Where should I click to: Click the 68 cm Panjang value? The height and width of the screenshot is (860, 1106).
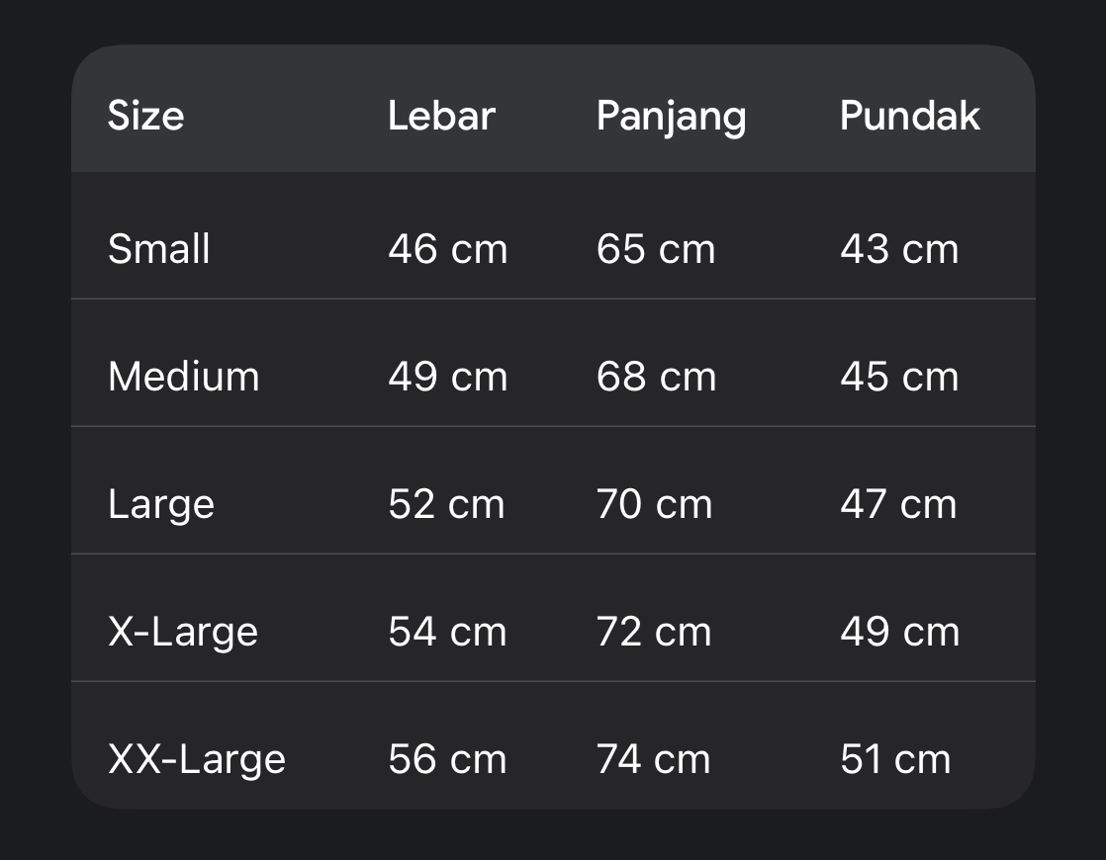click(x=655, y=377)
